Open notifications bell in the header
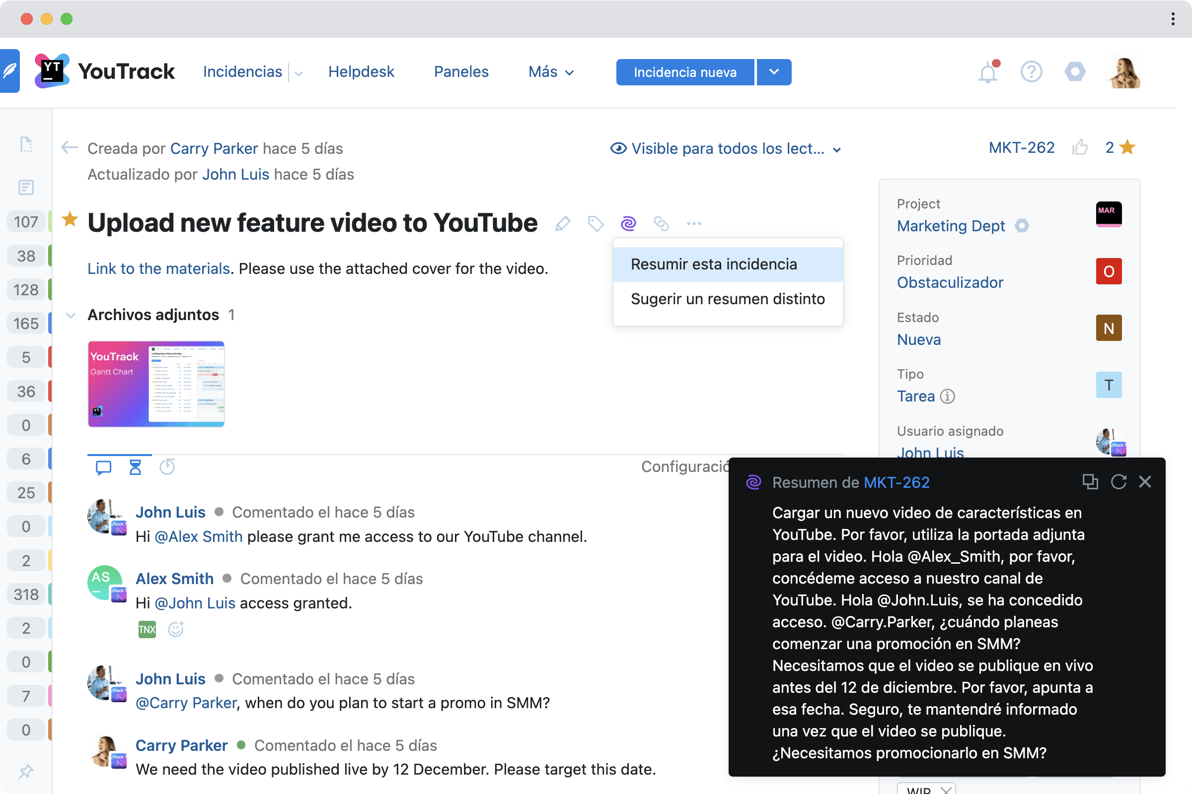1192x794 pixels. tap(987, 71)
